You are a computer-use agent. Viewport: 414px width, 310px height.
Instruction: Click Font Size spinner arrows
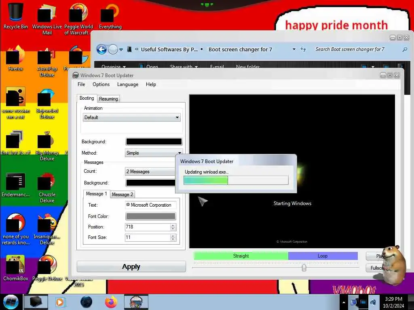tap(173, 237)
